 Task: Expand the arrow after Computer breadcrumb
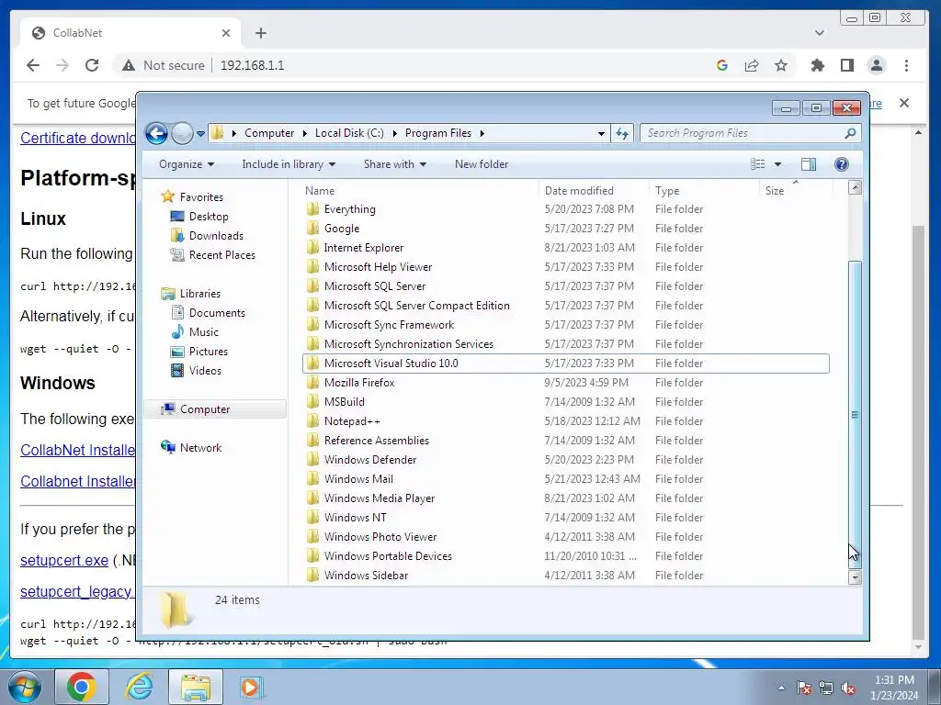coord(305,133)
